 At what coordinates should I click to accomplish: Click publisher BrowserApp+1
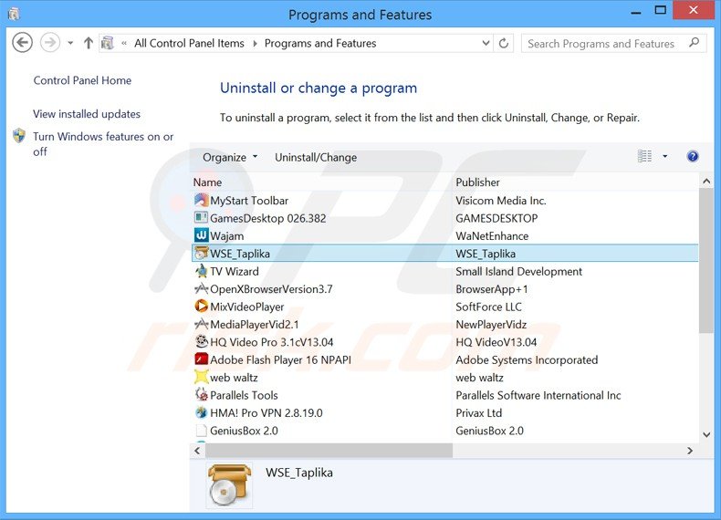tap(492, 289)
